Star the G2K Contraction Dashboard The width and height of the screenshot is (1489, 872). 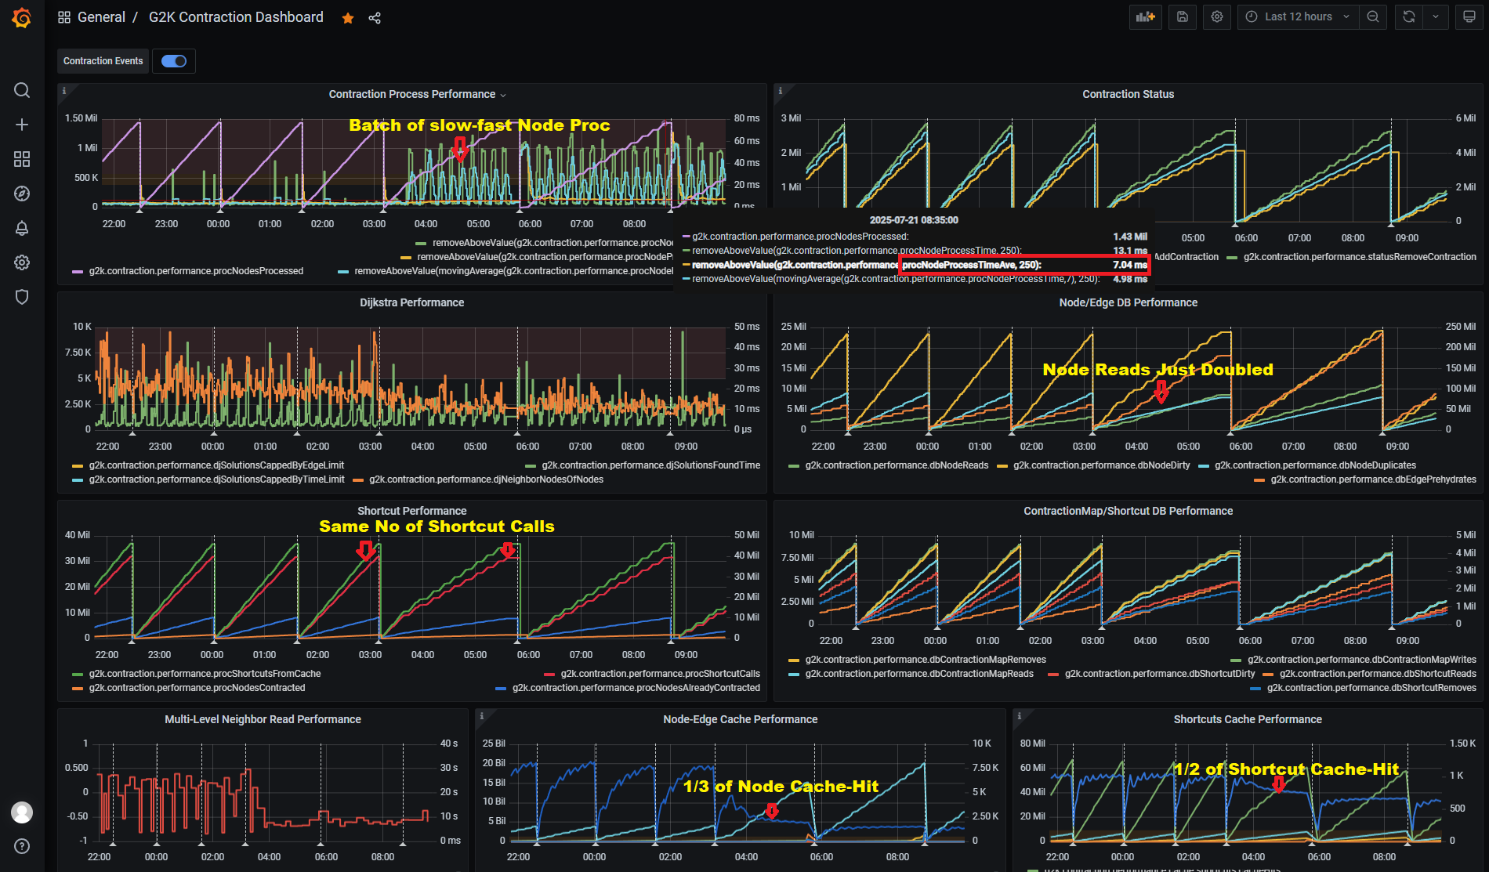348,18
